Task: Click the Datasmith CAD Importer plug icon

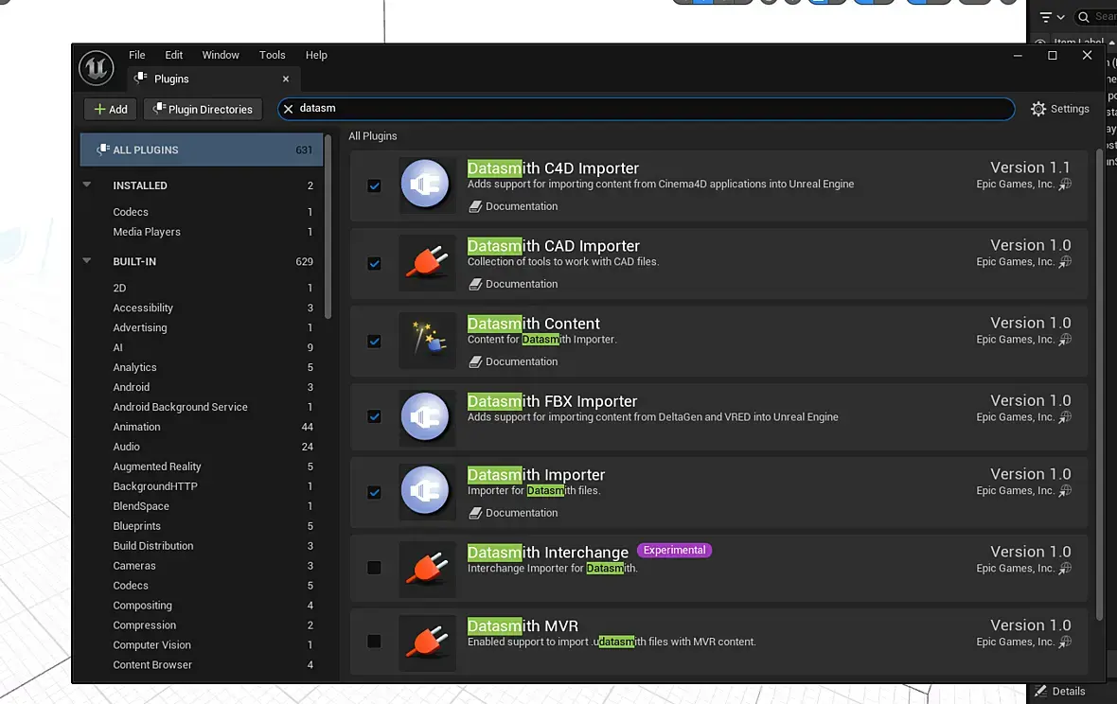Action: (x=426, y=262)
